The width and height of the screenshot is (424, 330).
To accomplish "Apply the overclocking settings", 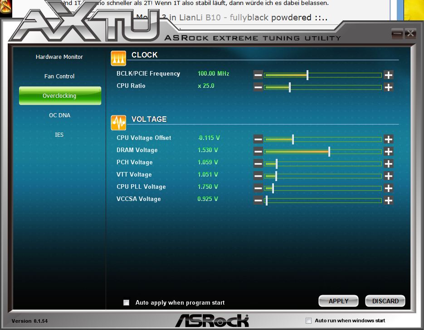I will point(338,301).
